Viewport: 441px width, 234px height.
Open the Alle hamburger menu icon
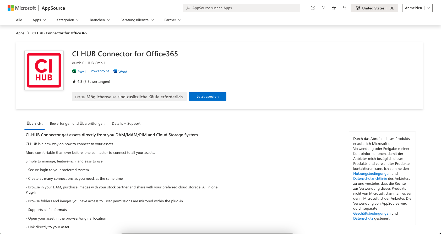pyautogui.click(x=12, y=20)
